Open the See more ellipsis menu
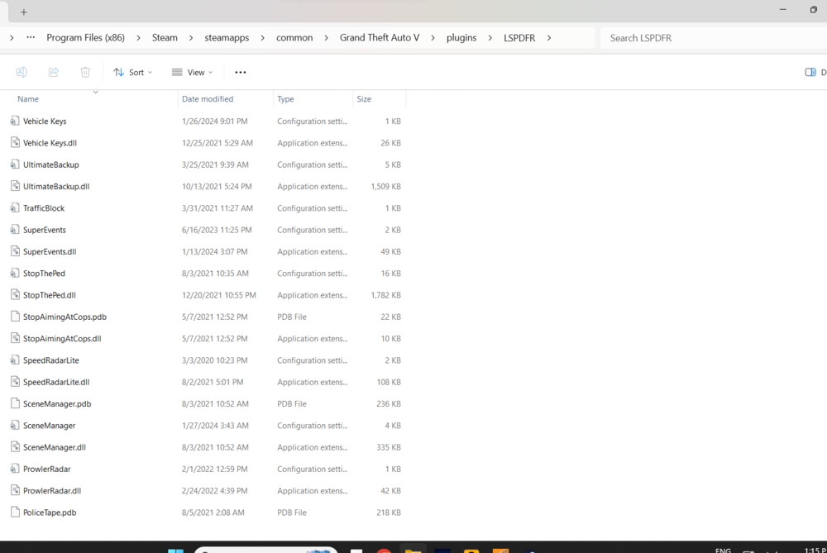This screenshot has height=553, width=827. coord(240,72)
